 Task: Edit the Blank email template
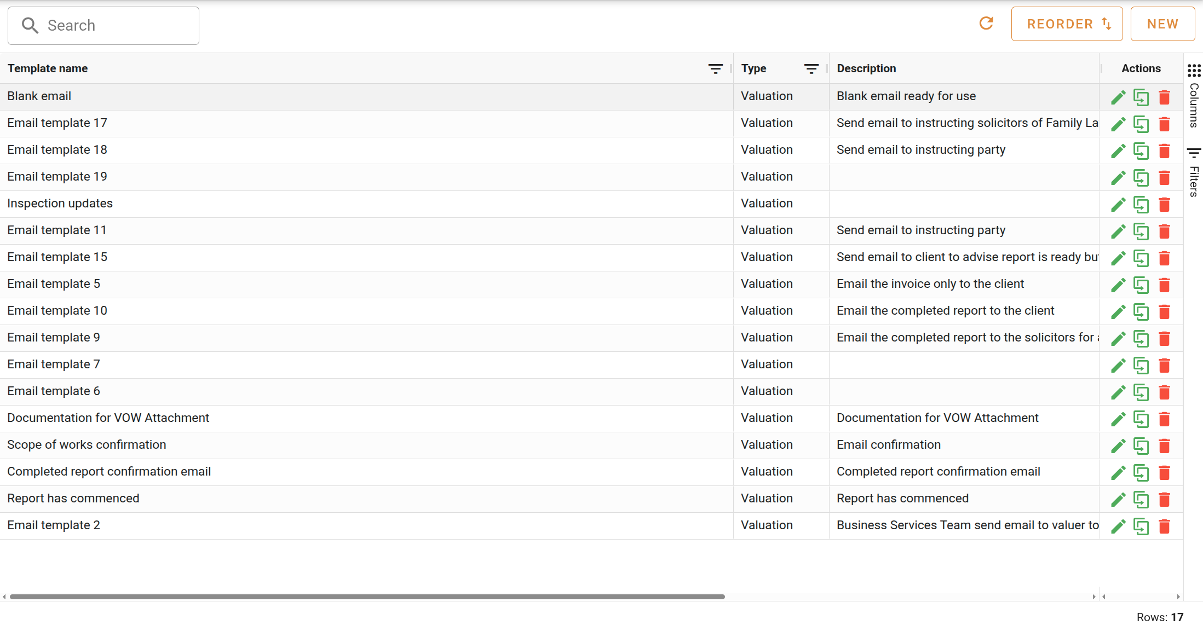[x=1118, y=97]
